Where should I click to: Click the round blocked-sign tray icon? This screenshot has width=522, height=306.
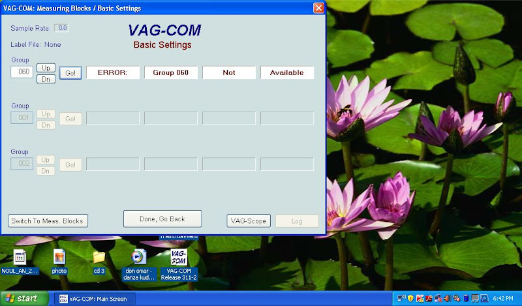[457, 298]
